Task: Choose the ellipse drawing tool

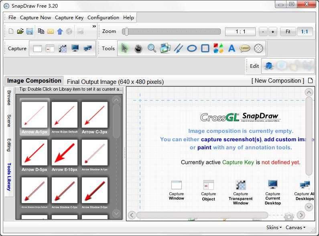Action: click(192, 49)
